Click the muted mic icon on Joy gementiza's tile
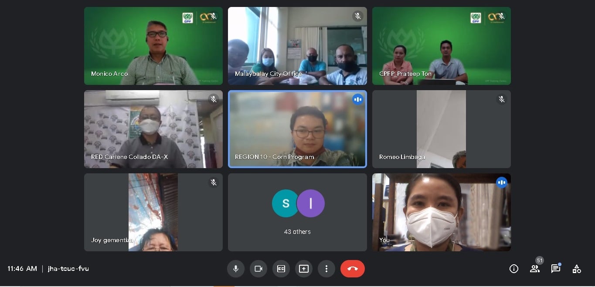The image size is (595, 287). point(214,182)
